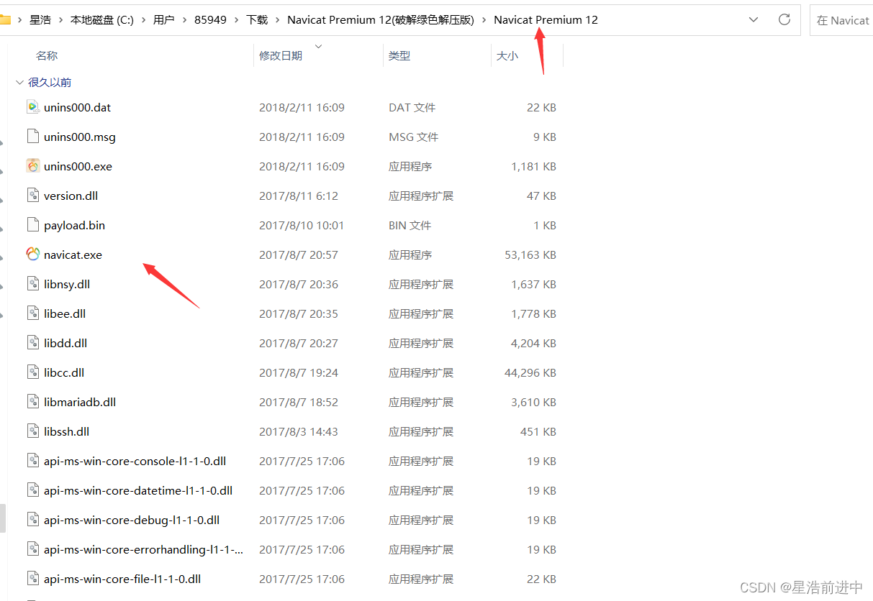The width and height of the screenshot is (873, 601).
Task: Open the 修改日期 column filter arrow
Action: [x=319, y=47]
